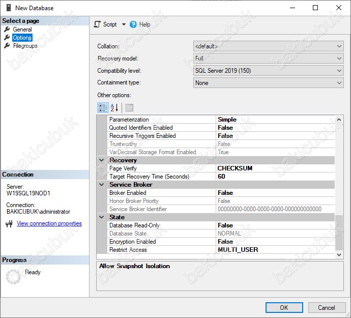Viewport: 351px width, 318px height.
Task: Collapse the Service Broker section
Action: (102, 185)
